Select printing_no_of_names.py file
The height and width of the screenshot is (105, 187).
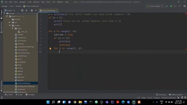tap(26, 86)
